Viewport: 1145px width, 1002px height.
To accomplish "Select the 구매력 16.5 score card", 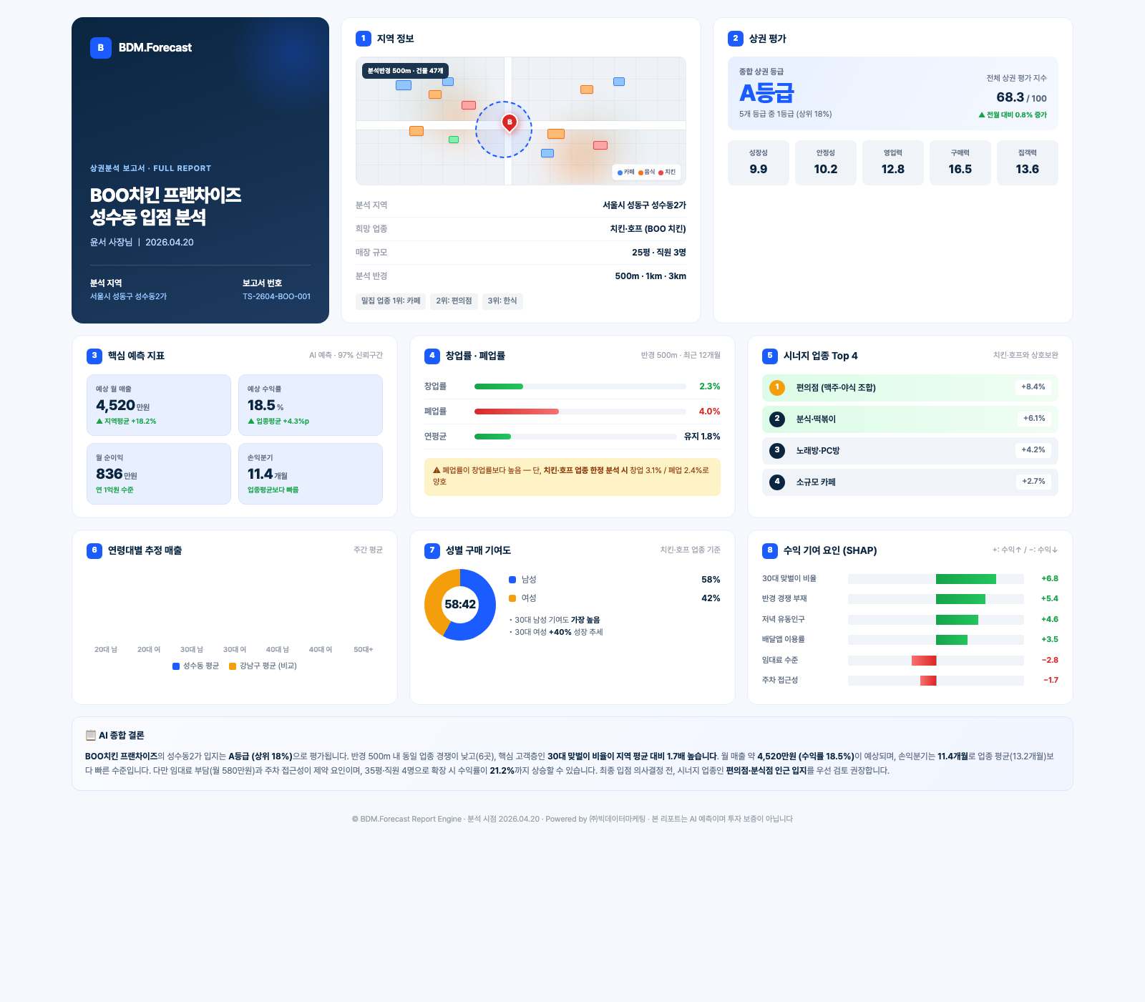I will pyautogui.click(x=960, y=163).
